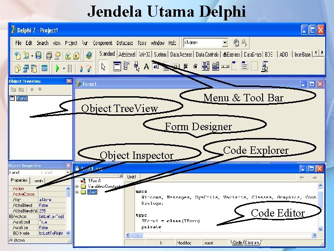
Task: Click the View Unit toolbar icon
Action: pos(18,68)
